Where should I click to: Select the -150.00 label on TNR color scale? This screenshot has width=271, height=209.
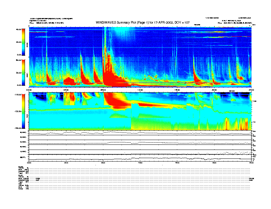(18, 128)
